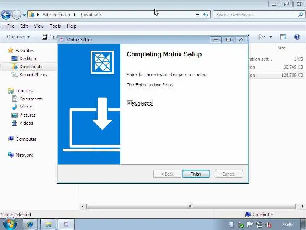Open more view options dropdown arrow

[271, 37]
